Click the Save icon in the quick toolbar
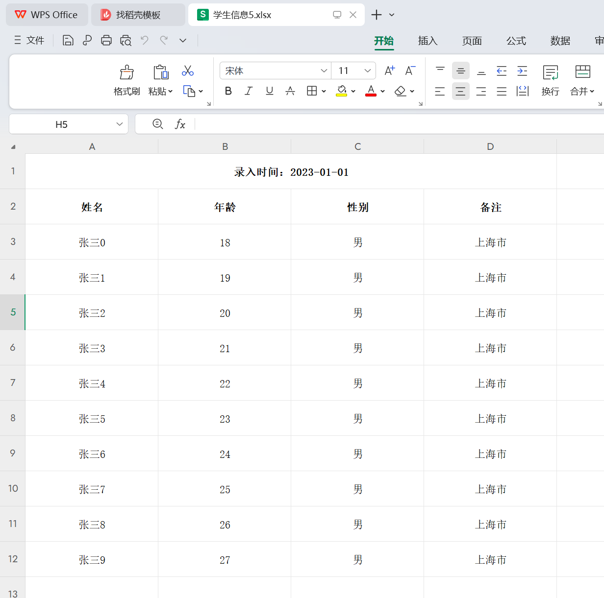Viewport: 604px width, 598px height. click(68, 40)
